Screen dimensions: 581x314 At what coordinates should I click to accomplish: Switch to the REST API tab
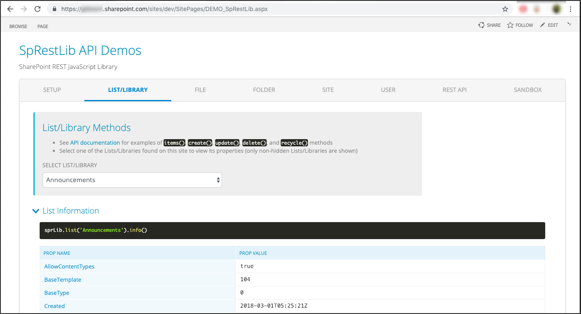tap(454, 90)
